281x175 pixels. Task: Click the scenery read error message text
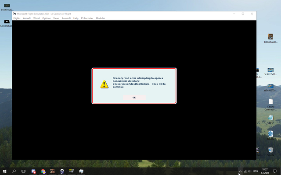[139, 83]
